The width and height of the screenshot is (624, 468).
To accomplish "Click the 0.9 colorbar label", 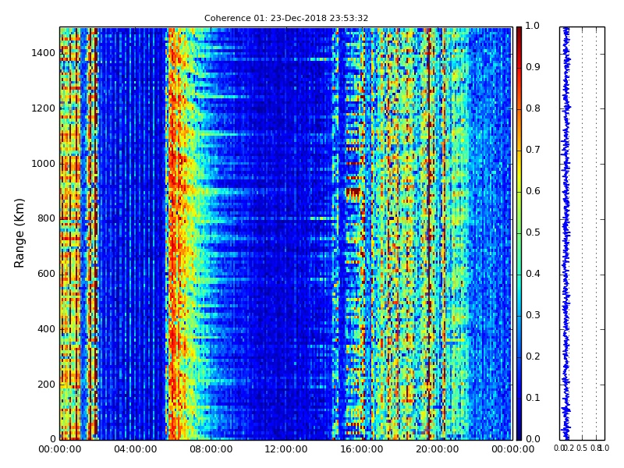I will [x=533, y=67].
